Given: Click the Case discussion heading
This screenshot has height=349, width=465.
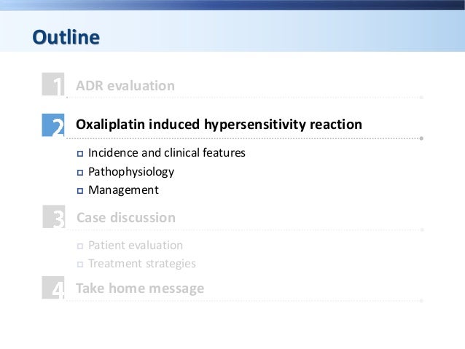Looking at the screenshot, I should coord(126,218).
